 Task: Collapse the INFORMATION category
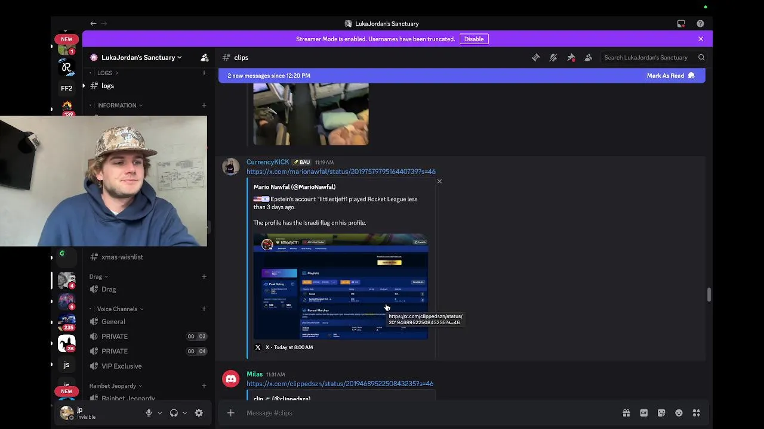pyautogui.click(x=119, y=105)
